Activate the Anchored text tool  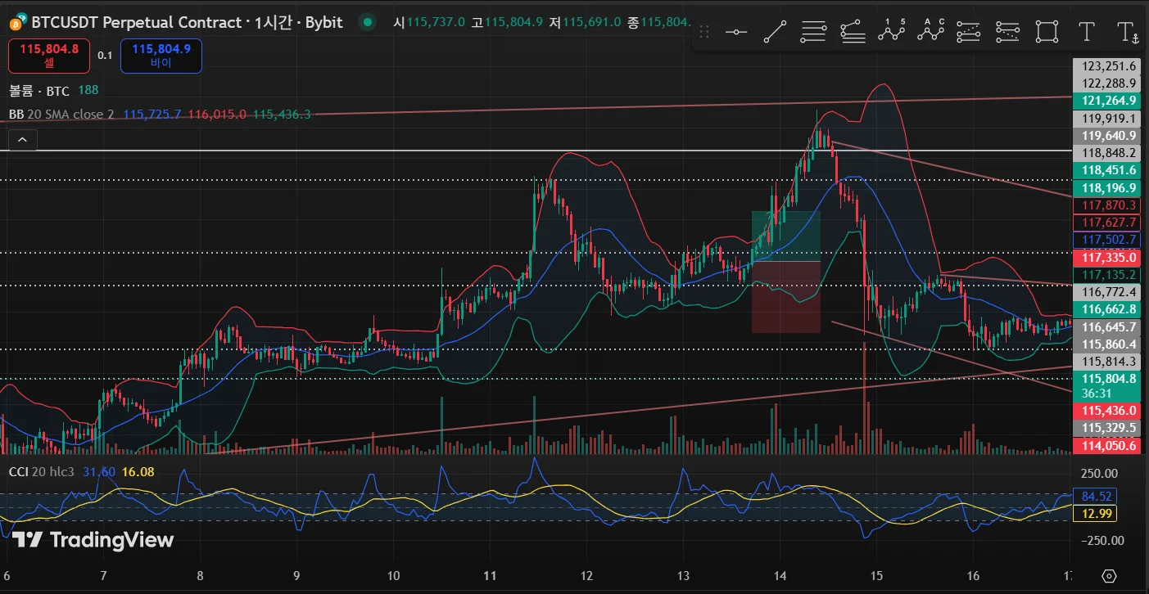tap(1128, 33)
